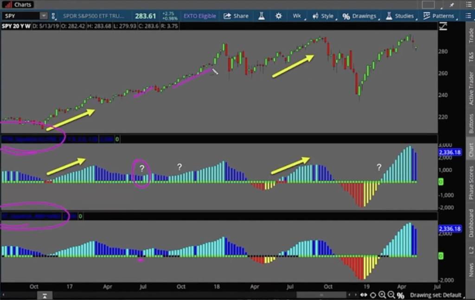Click the collapse-panel arrow button at bottom

click(45, 296)
